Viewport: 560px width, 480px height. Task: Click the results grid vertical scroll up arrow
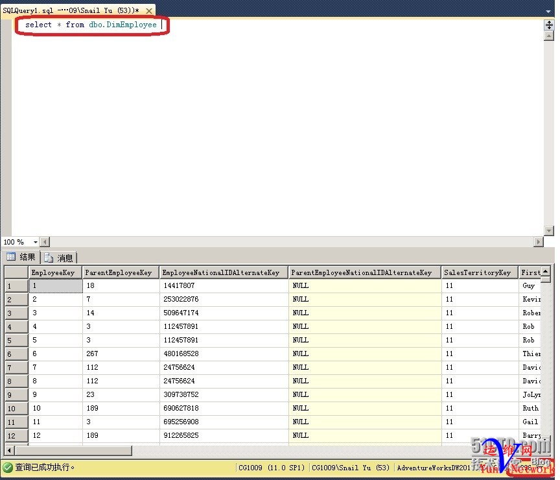545,271
